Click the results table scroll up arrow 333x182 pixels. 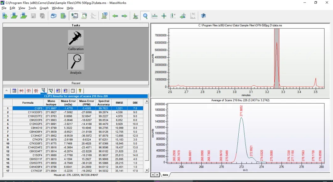[x=147, y=101]
